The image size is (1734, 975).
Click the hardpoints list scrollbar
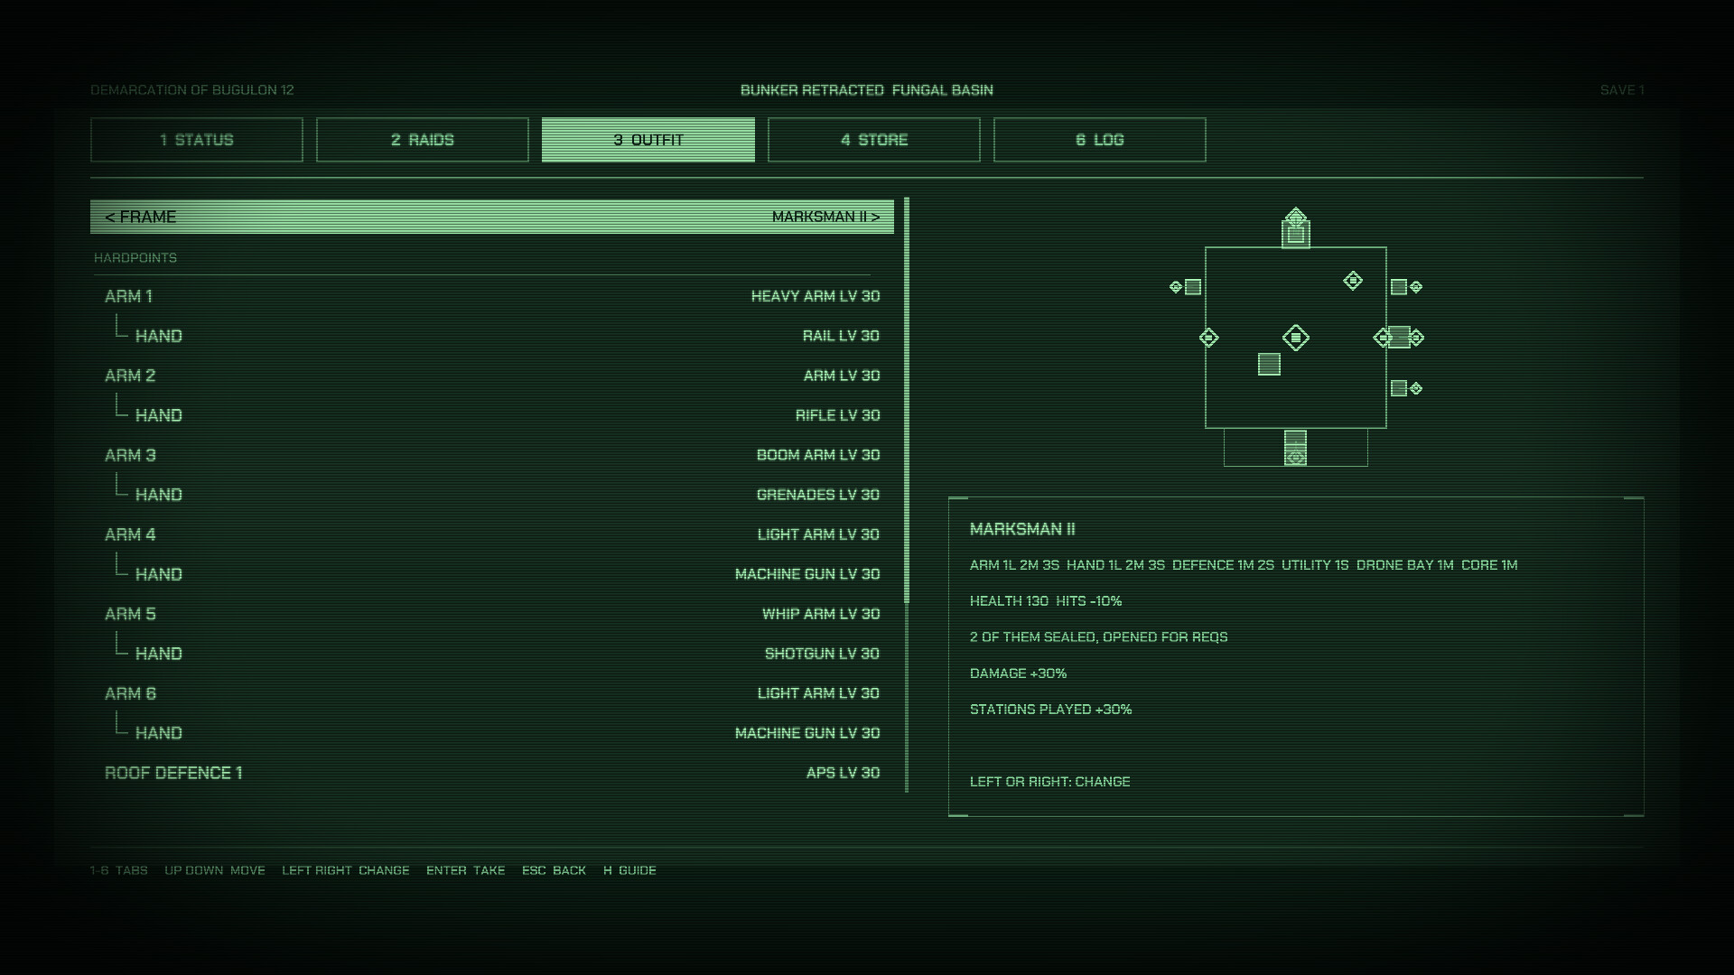(x=907, y=495)
